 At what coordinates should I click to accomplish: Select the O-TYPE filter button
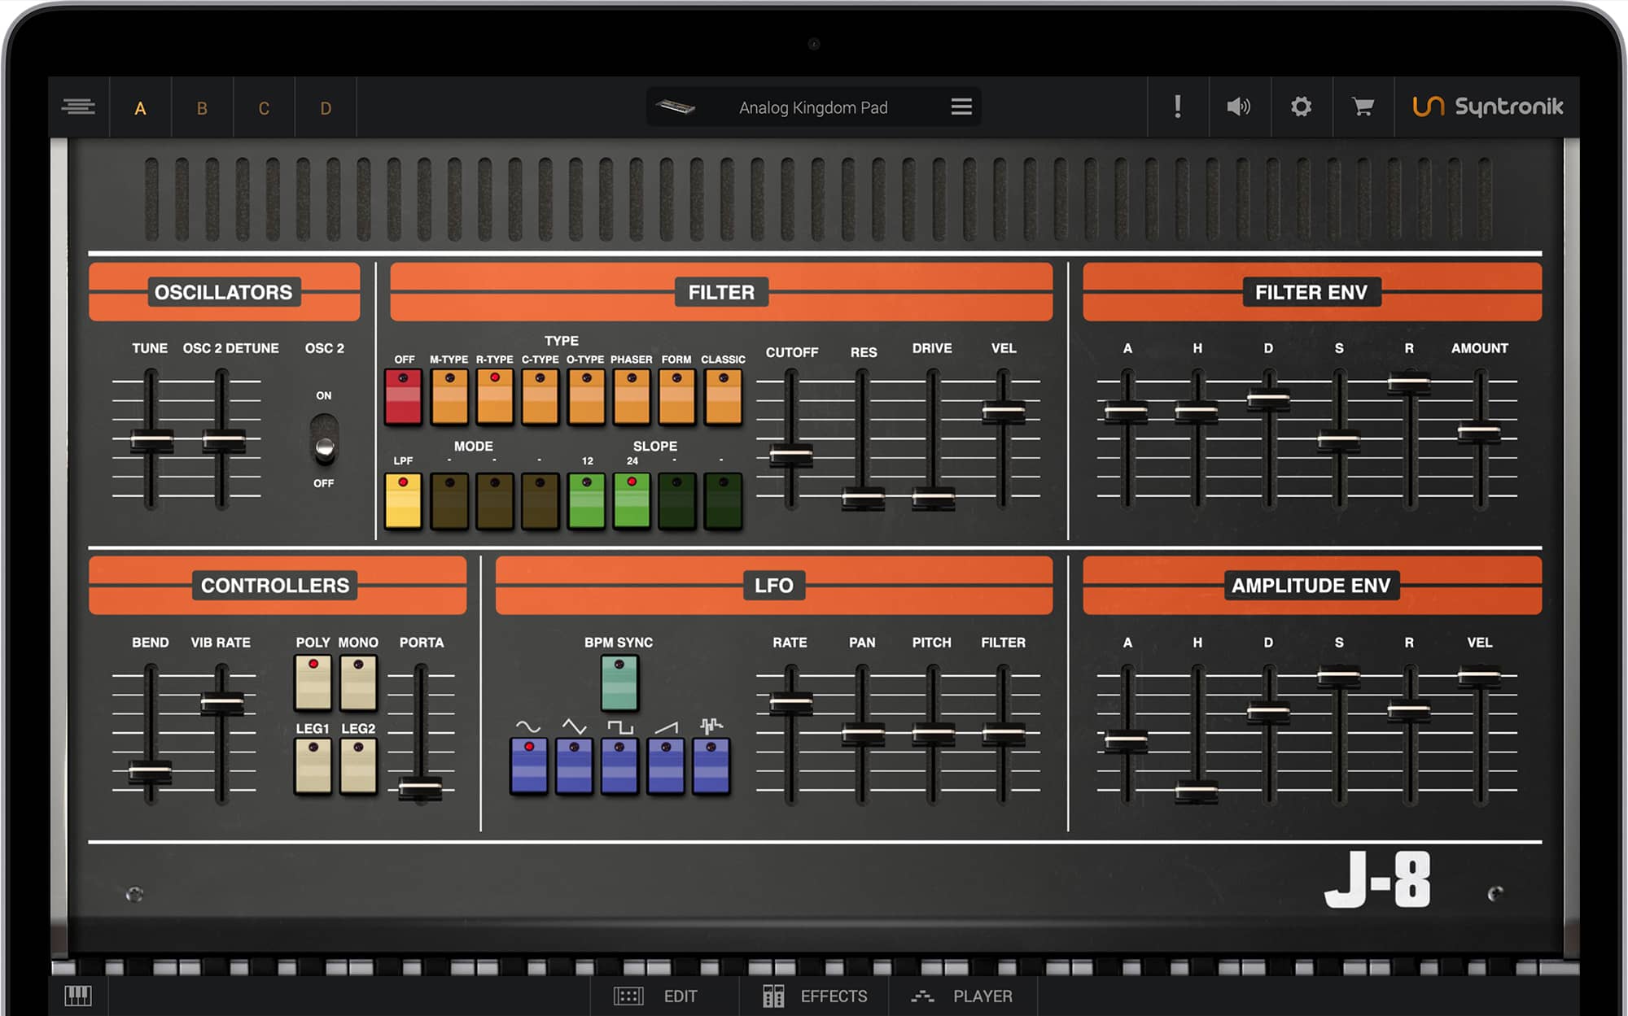point(586,396)
